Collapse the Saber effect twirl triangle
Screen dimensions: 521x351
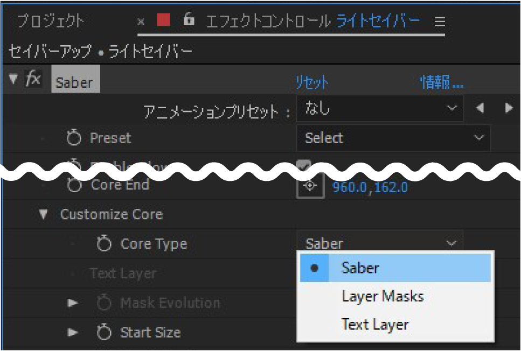coord(13,80)
